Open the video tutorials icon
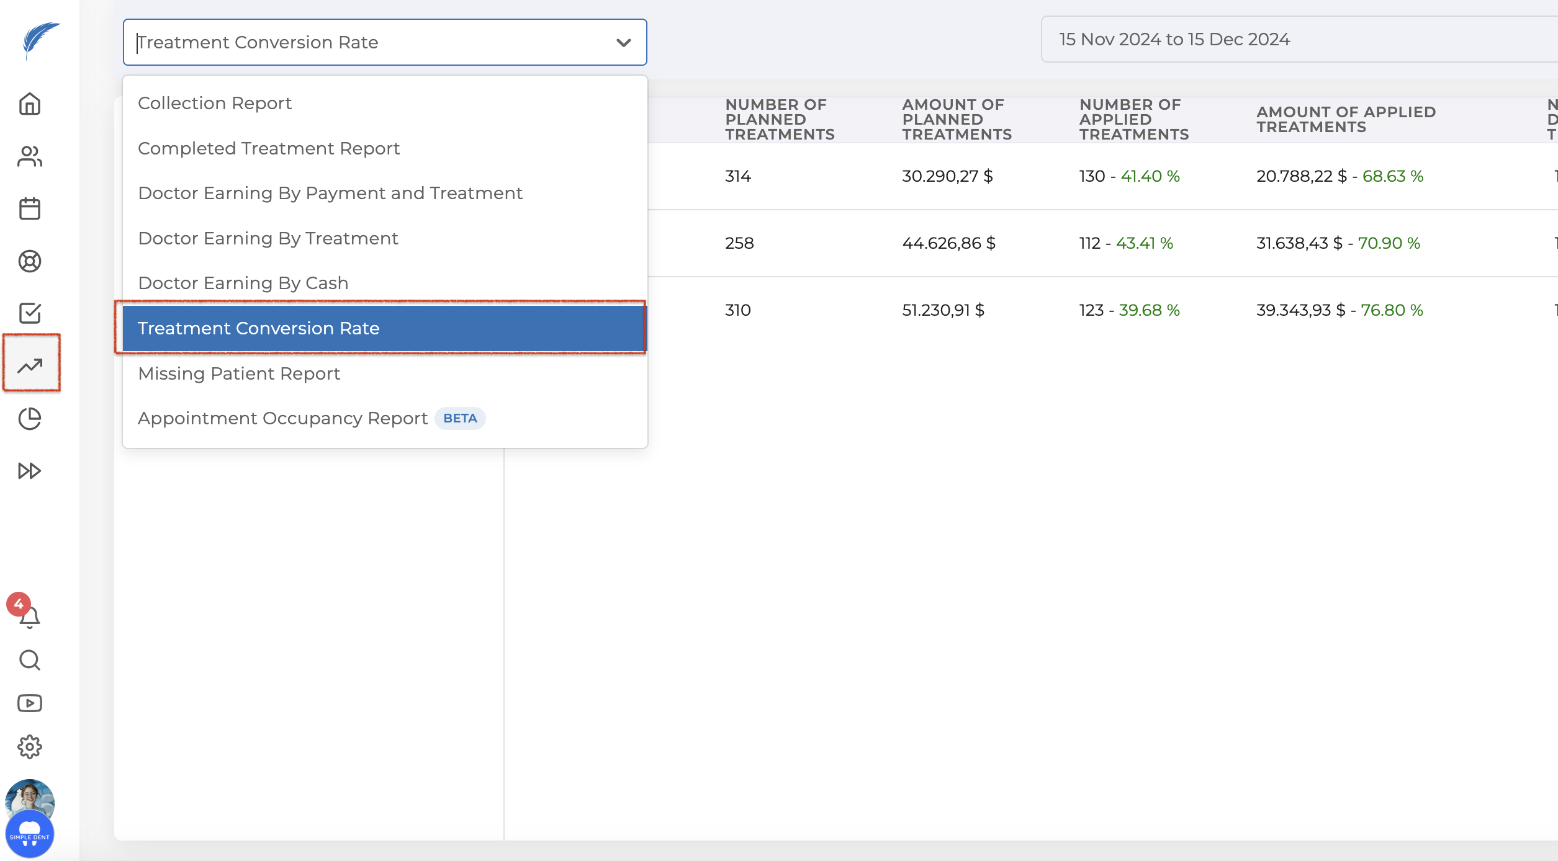The height and width of the screenshot is (861, 1558). click(x=29, y=703)
